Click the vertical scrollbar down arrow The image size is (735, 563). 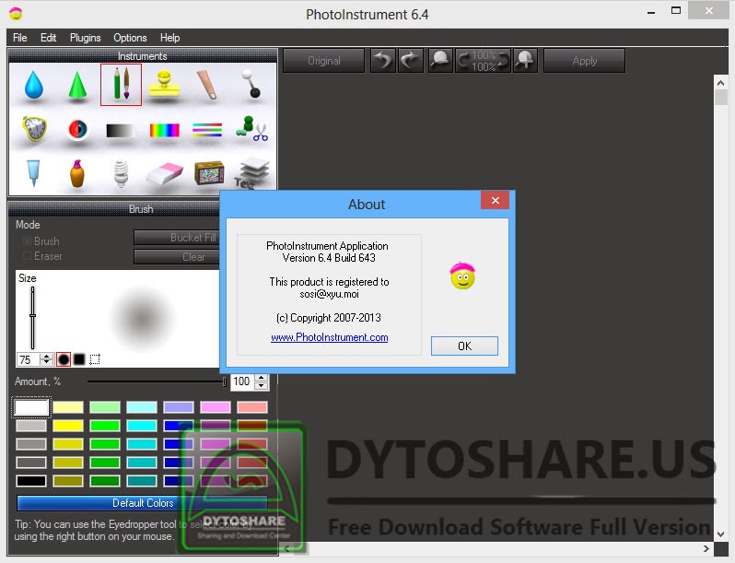(x=720, y=534)
